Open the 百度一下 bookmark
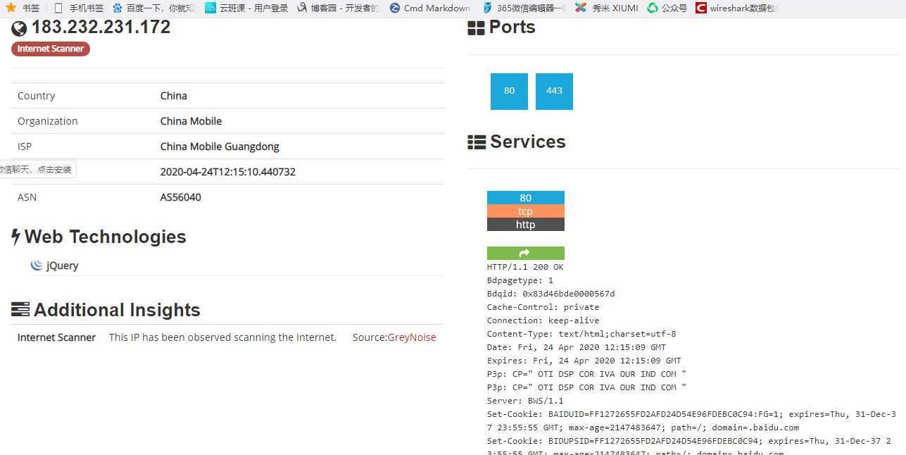This screenshot has width=906, height=455. tap(153, 8)
